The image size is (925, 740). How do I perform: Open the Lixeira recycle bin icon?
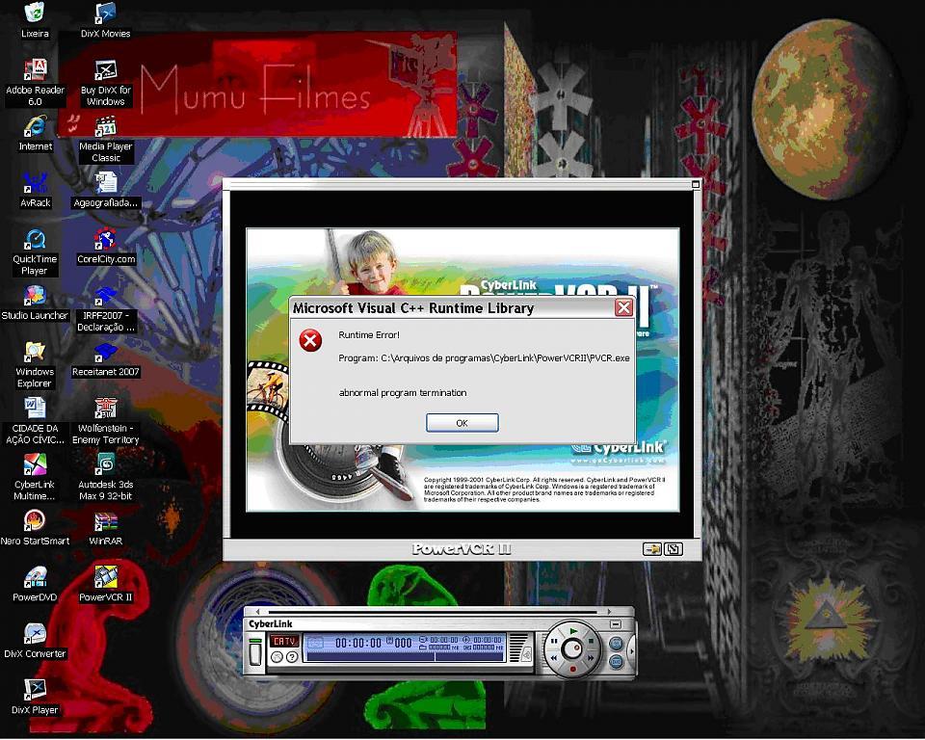(35, 20)
